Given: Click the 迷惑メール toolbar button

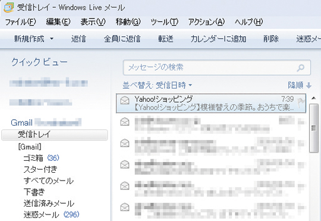Looking at the screenshot, I should tap(309, 39).
